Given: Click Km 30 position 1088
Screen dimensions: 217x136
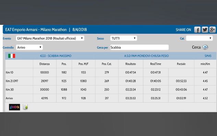Looking at the screenshot, I should 64,89.
